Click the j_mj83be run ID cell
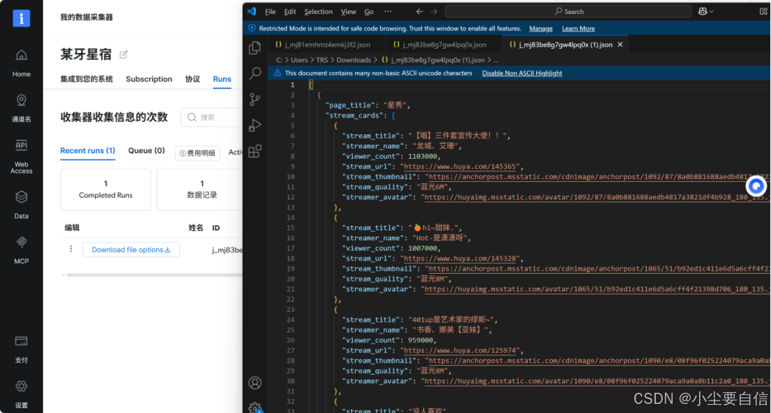This screenshot has width=771, height=413. tap(227, 250)
